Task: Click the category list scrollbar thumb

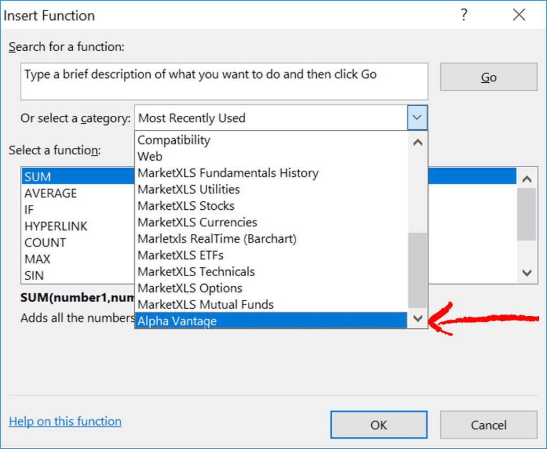Action: point(418,271)
